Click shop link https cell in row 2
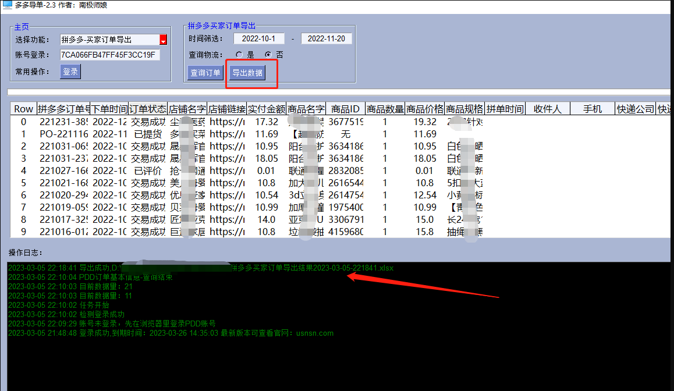This screenshot has height=391, width=674. click(226, 147)
